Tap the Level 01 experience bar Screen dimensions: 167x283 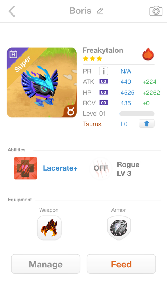point(137,114)
